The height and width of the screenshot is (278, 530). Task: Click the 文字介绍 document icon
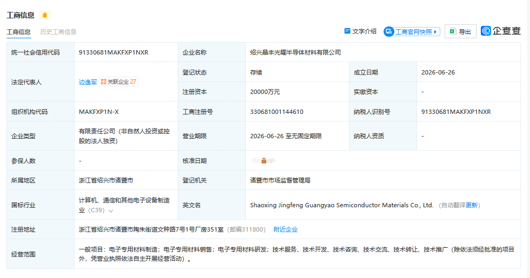[x=347, y=31]
